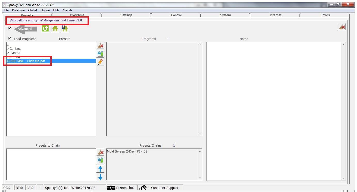Take a screenshot via the camera button
Viewport: 357px width, 192px height.
click(x=121, y=188)
